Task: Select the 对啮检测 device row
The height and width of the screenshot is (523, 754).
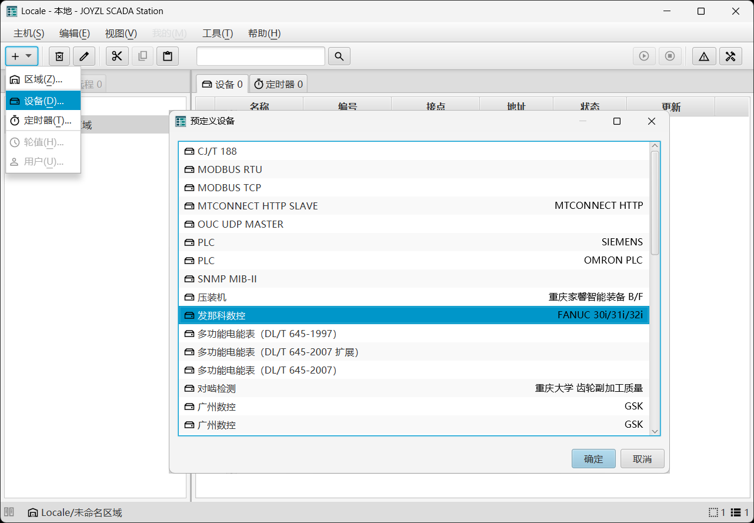Action: [x=413, y=388]
